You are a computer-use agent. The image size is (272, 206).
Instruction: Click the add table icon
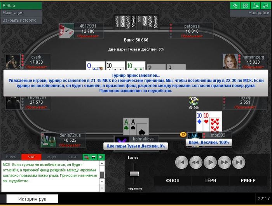click(255, 5)
